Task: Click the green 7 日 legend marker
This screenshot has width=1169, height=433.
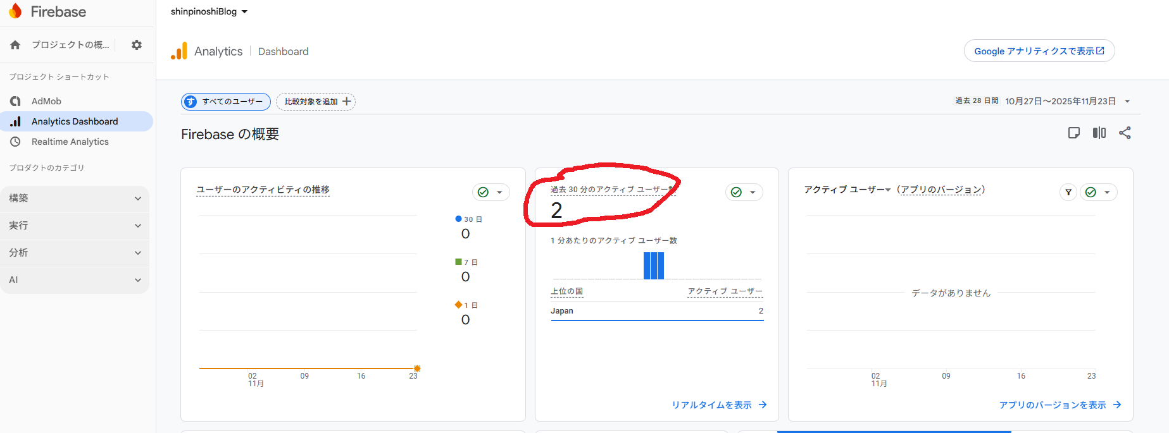Action: pyautogui.click(x=458, y=262)
